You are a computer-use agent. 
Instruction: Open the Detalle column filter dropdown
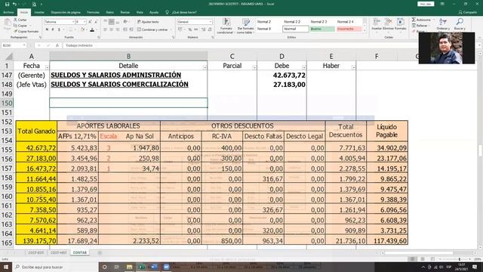(205, 67)
